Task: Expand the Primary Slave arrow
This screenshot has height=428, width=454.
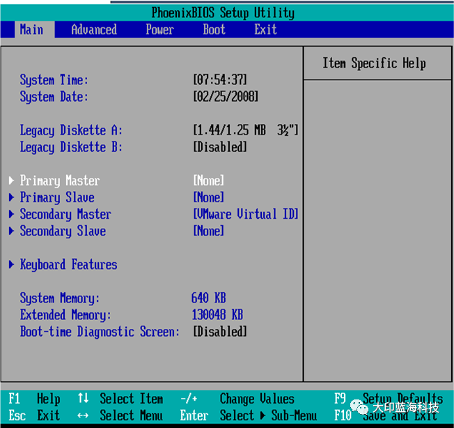Action: [11, 197]
